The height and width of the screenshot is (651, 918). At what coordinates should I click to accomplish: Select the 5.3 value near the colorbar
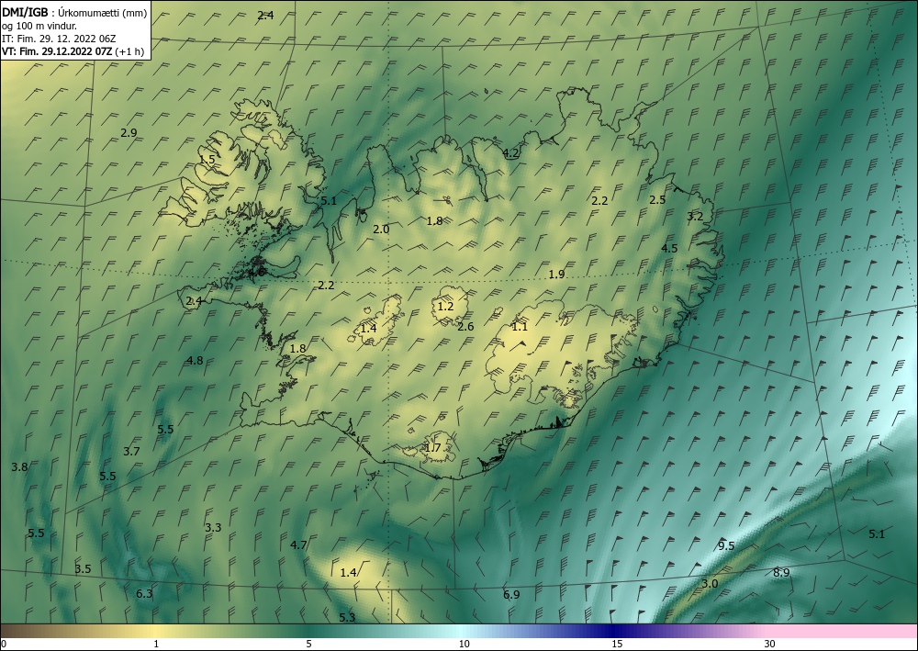[x=347, y=618]
